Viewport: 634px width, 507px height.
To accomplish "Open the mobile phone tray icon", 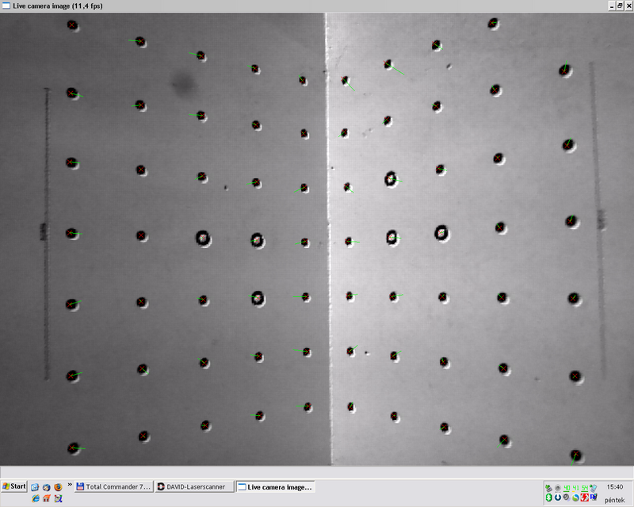I will pyautogui.click(x=593, y=487).
